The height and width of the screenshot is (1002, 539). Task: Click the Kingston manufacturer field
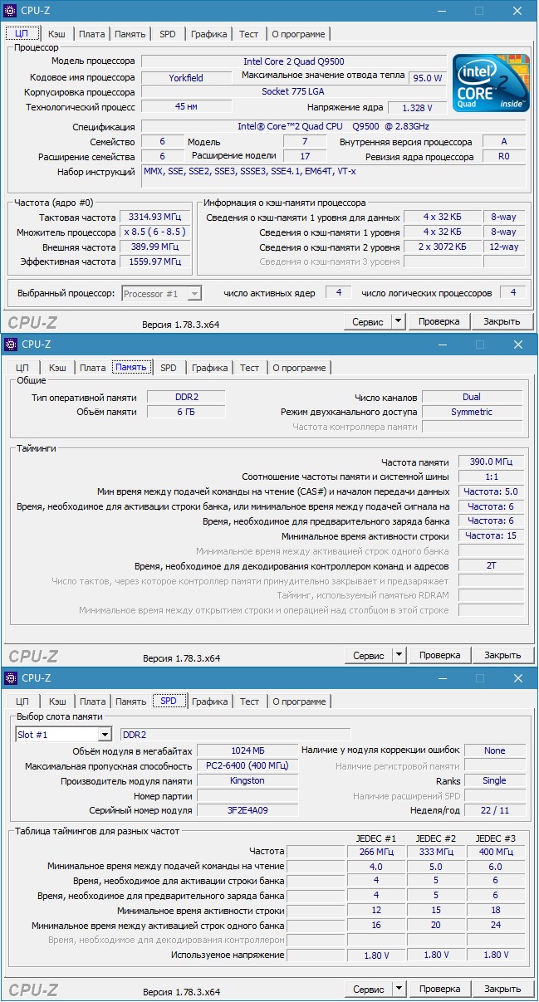click(x=247, y=780)
